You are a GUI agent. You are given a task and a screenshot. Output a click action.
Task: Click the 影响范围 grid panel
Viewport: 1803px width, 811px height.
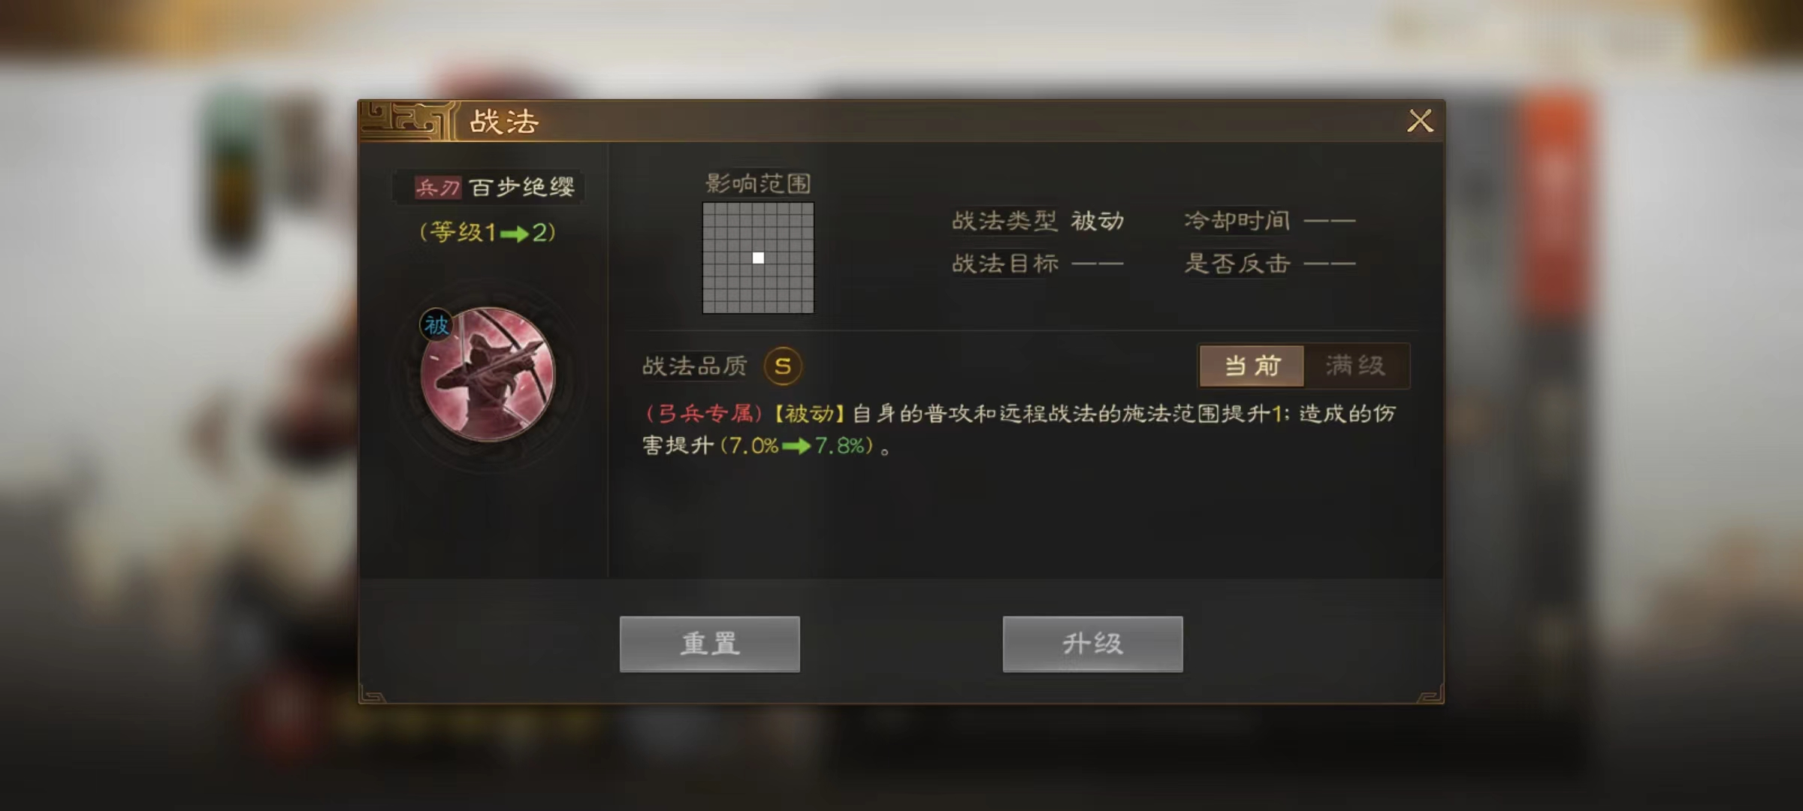758,258
